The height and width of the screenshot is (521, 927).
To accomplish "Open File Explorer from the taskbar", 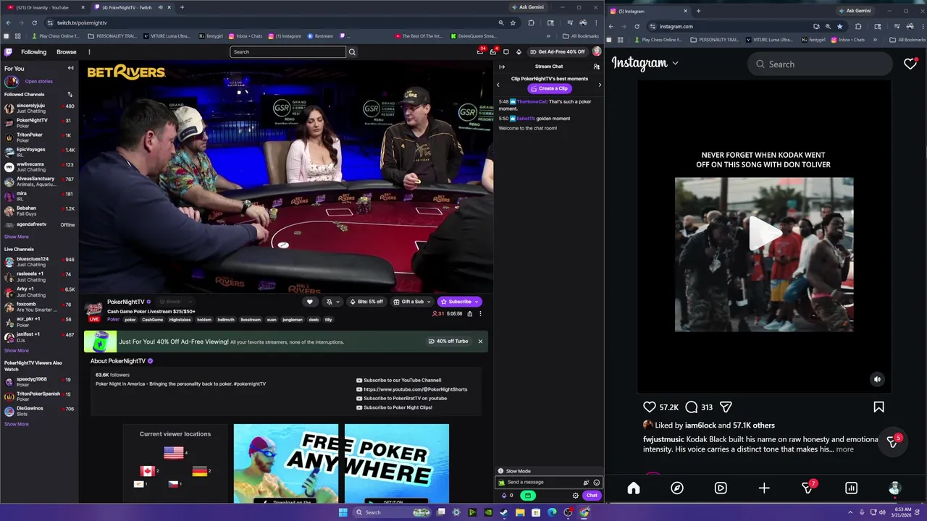I will [x=520, y=512].
